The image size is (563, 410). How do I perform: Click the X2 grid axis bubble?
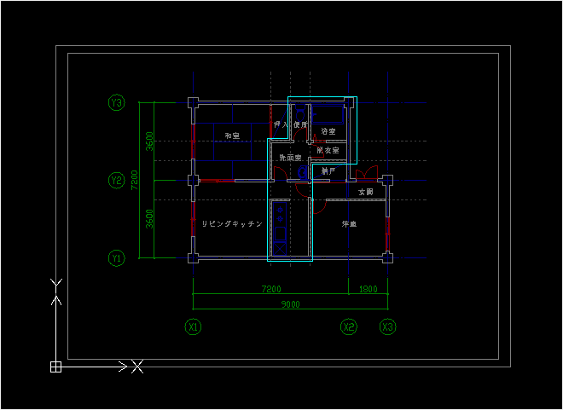[x=349, y=326]
